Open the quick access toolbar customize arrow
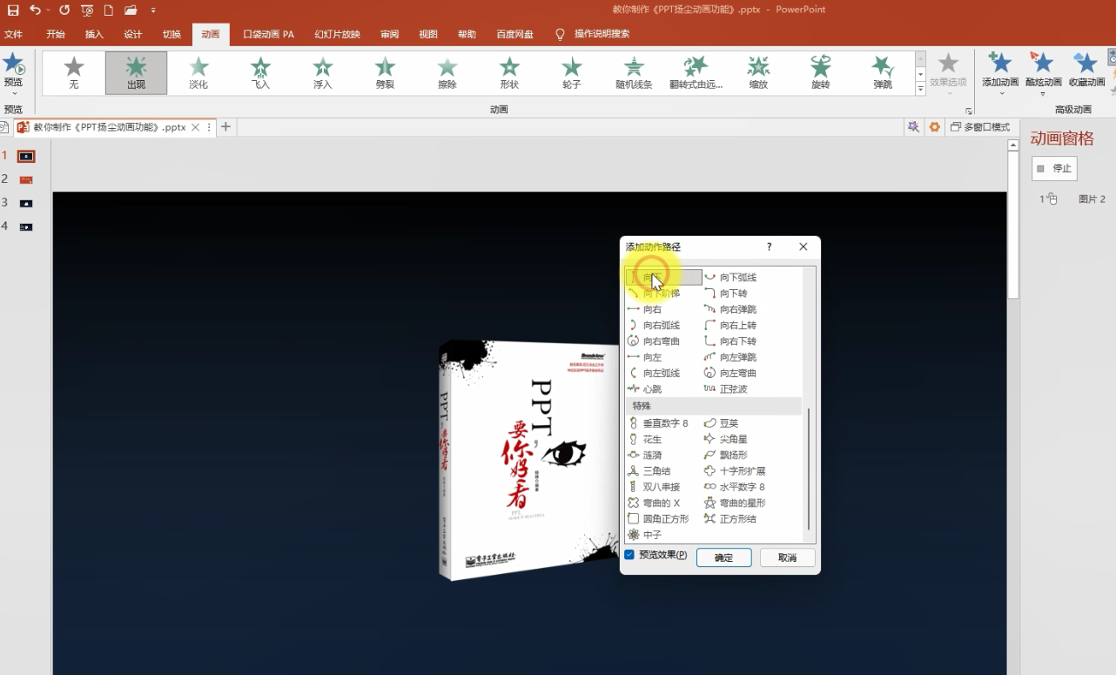 (x=153, y=10)
